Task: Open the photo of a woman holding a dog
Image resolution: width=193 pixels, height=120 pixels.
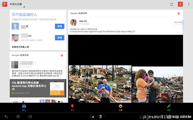Action: [x=157, y=85]
